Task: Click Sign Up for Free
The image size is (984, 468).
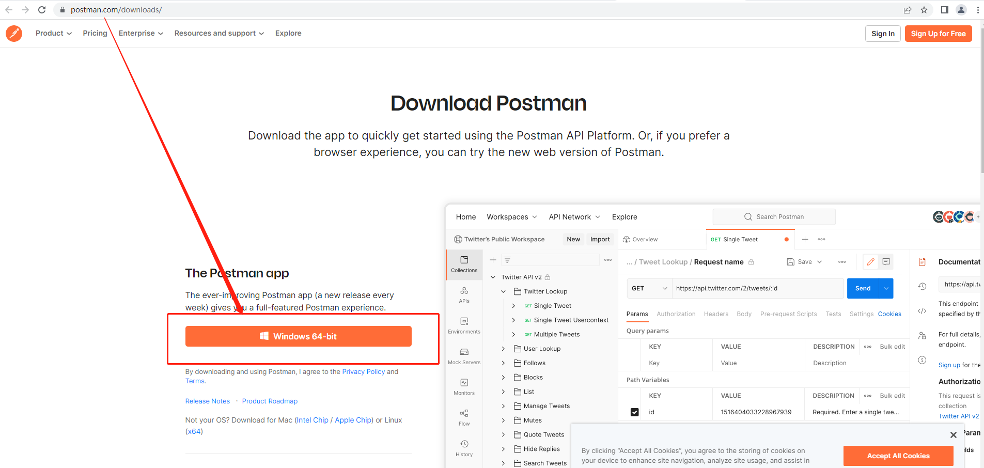Action: 939,34
